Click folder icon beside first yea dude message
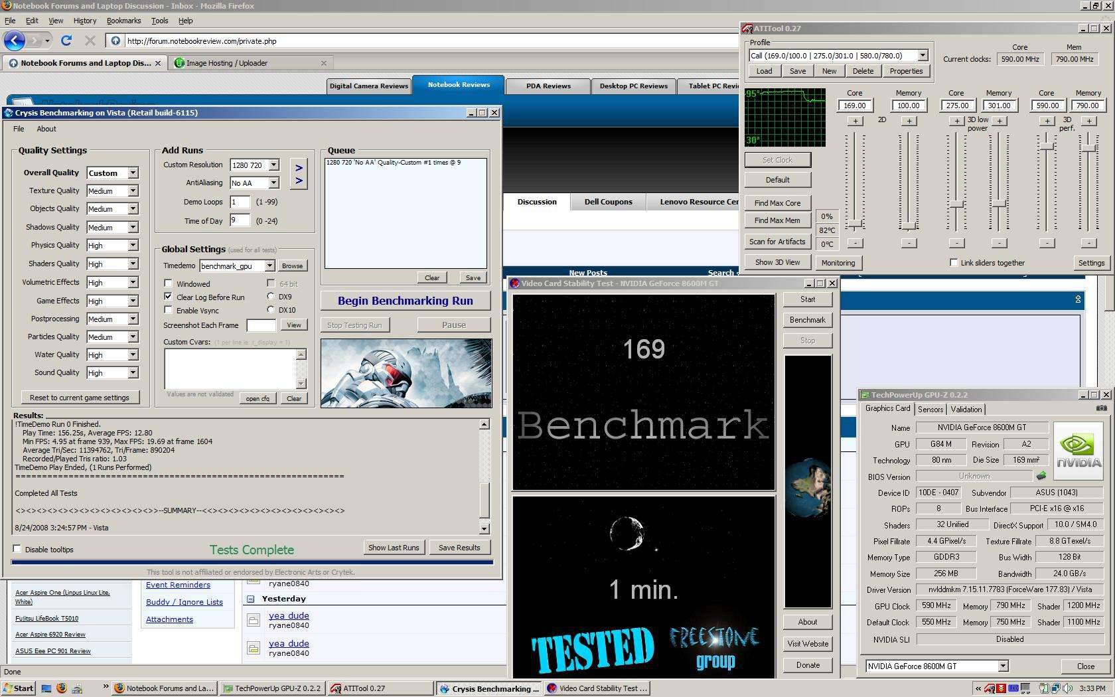The image size is (1115, 697). [x=253, y=620]
